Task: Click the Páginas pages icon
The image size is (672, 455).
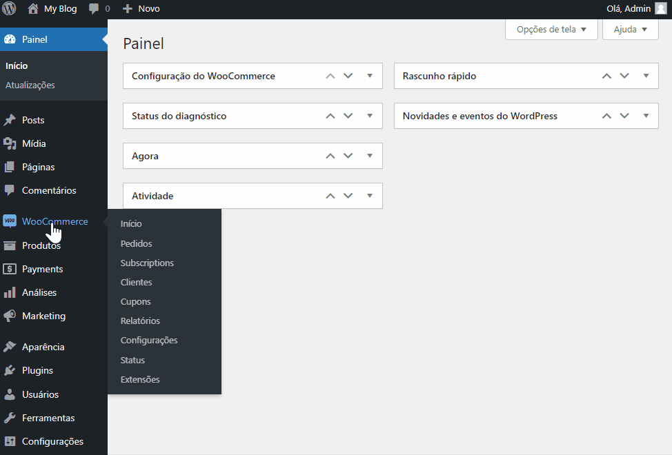Action: (10, 167)
